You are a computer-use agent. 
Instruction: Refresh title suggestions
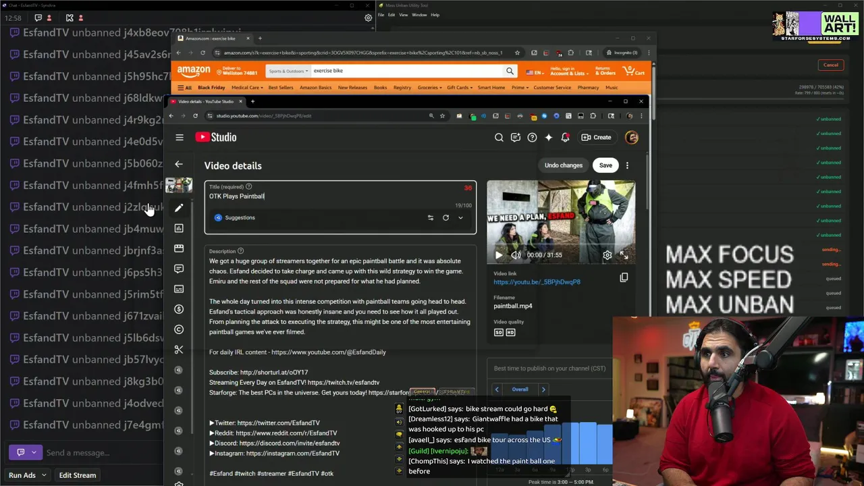pyautogui.click(x=446, y=218)
